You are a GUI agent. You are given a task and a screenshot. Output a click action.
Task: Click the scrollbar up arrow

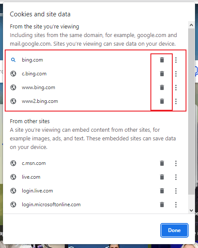coord(192,25)
